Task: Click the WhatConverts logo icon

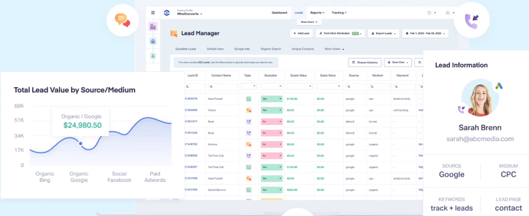Action: click(167, 13)
